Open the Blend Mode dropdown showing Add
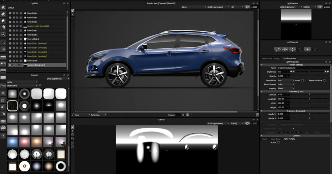The height and width of the screenshot is (174, 332). tap(286, 81)
